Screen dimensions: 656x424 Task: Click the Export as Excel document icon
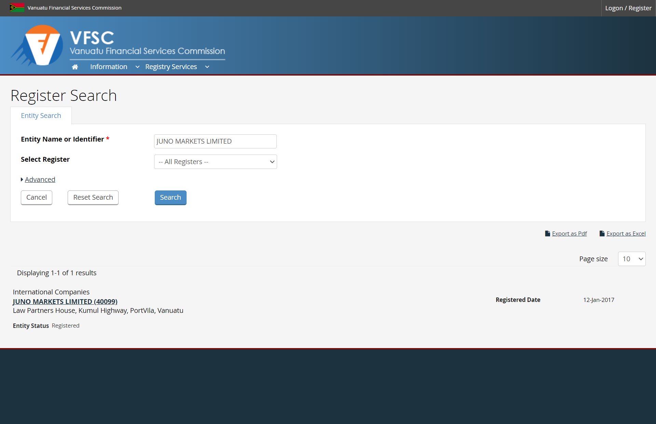[x=602, y=234]
